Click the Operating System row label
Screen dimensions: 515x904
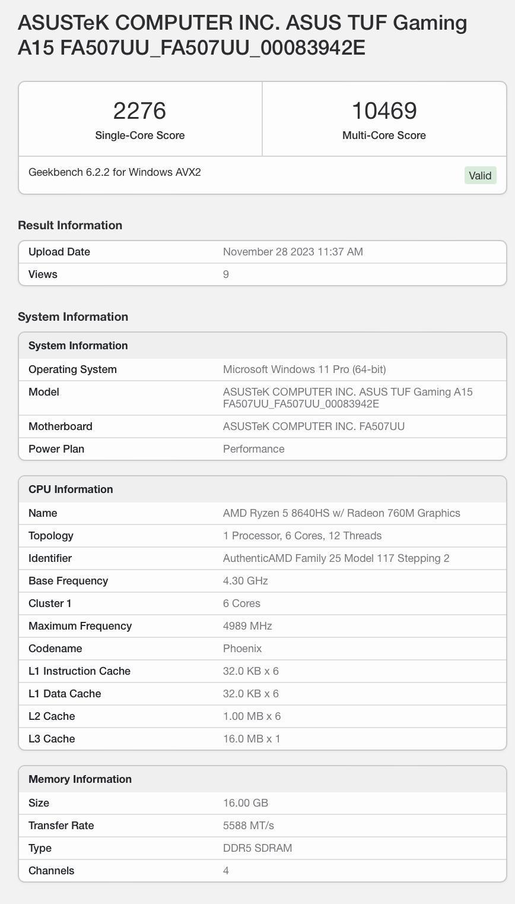click(72, 369)
